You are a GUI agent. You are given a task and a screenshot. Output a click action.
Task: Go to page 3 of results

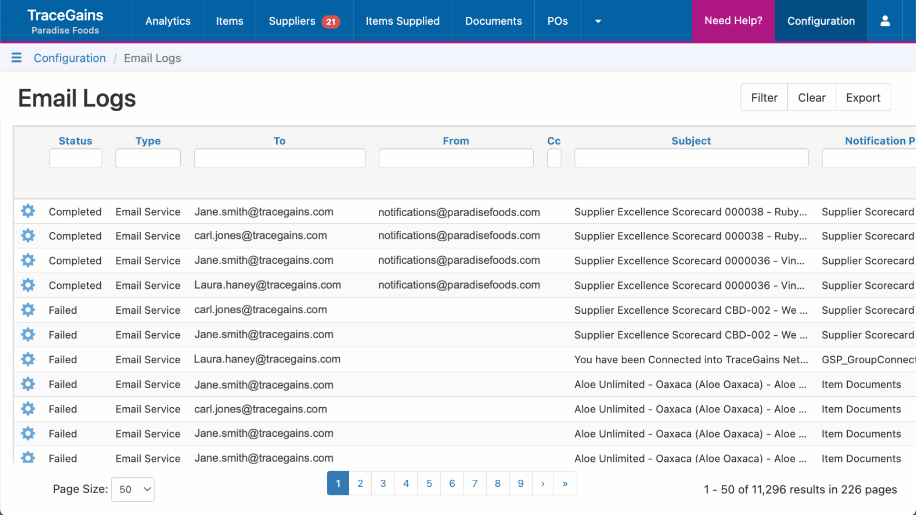tap(383, 483)
